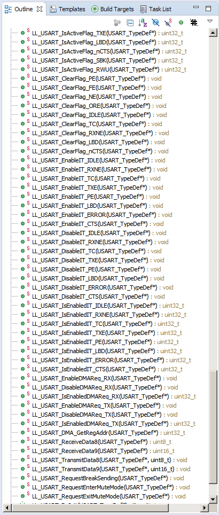Select LL_USART_DisableDMAReq_TX function
This screenshot has width=219, height=515.
(105, 415)
